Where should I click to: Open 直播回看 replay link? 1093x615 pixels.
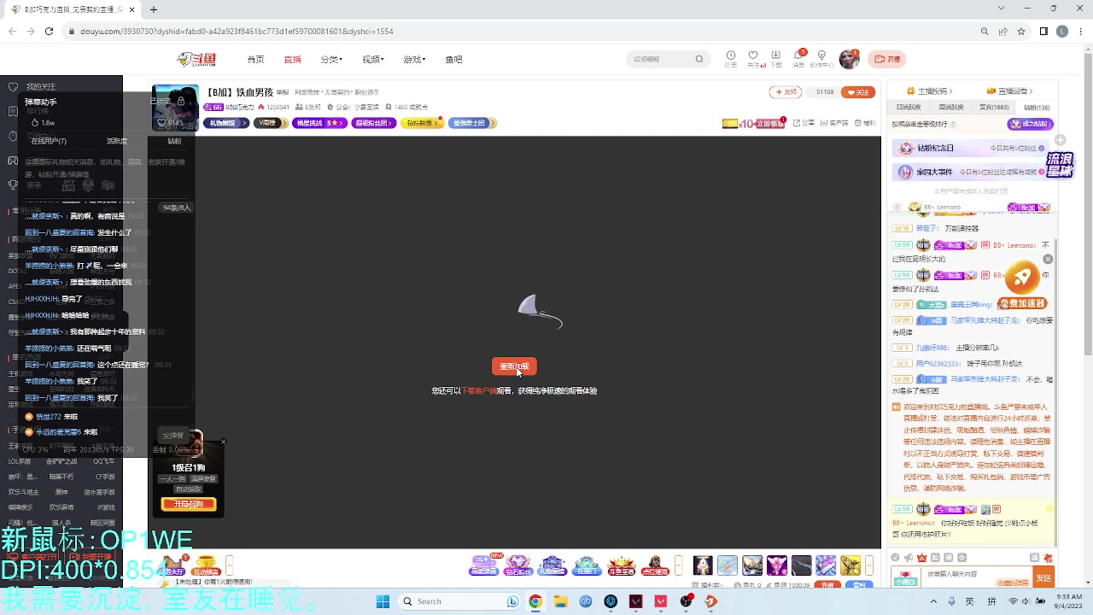coord(1010,91)
